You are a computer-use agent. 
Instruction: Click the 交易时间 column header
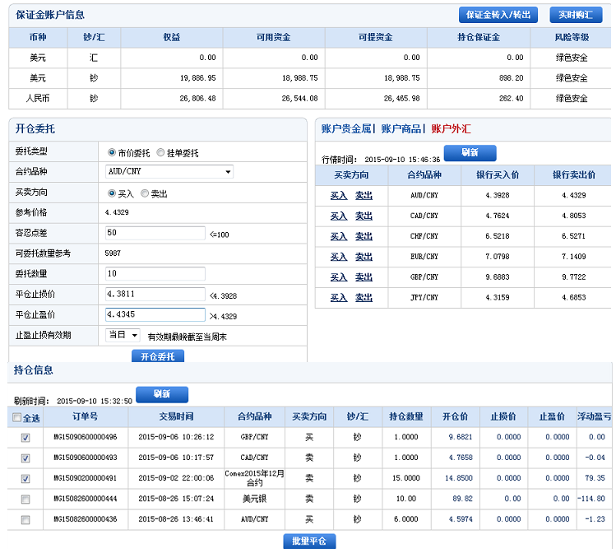tap(176, 416)
